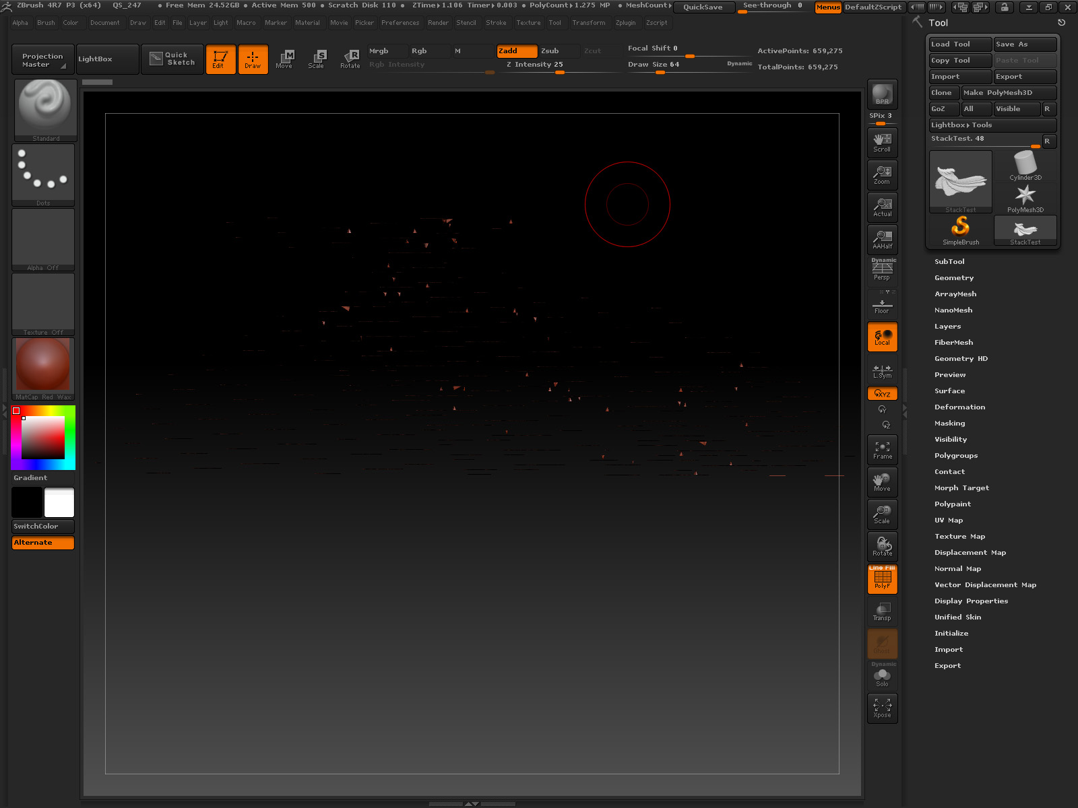The image size is (1078, 808).
Task: Open the Brush menu
Action: tap(46, 23)
